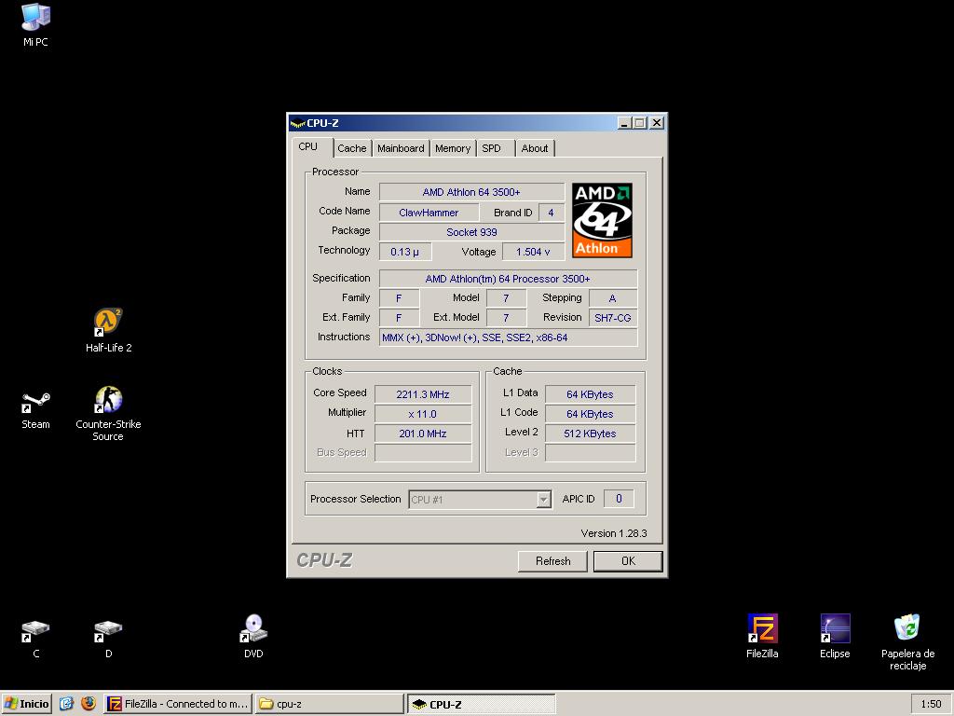Click the Instructions field value
The image size is (954, 716).
[x=508, y=337]
